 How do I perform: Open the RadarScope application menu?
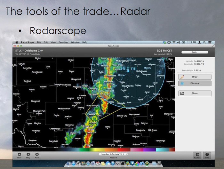pyautogui.click(x=28, y=42)
